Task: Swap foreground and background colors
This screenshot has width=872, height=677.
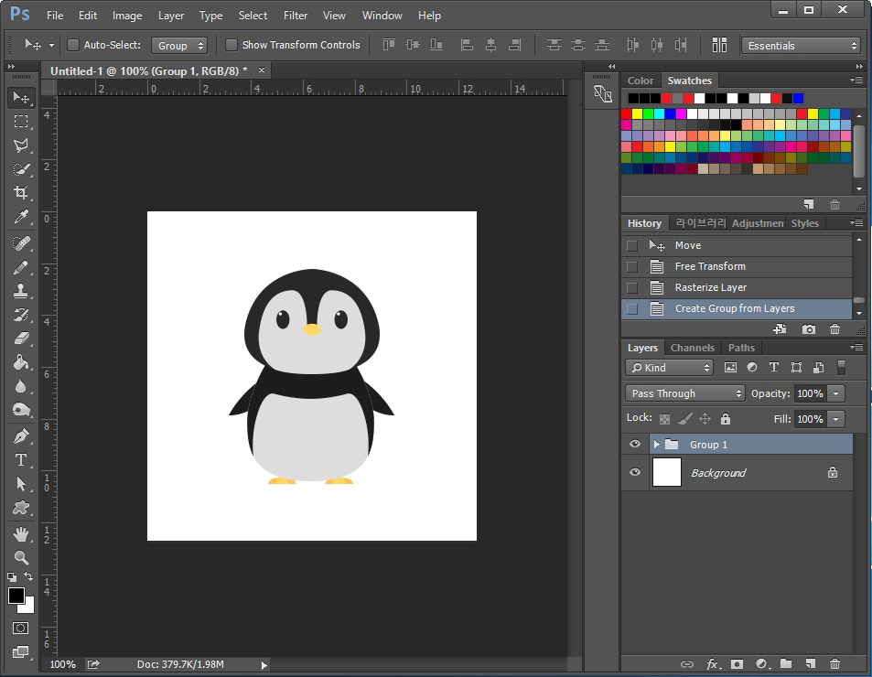Action: point(28,576)
